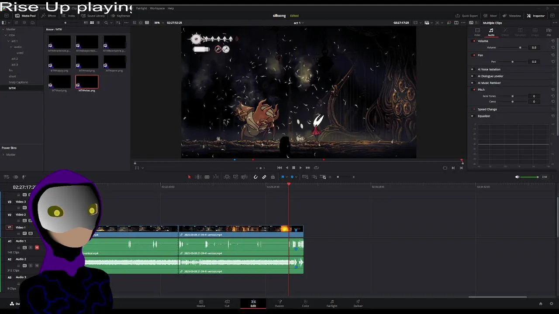This screenshot has width=559, height=314.
Task: Search the media pool magnifier icon
Action: click(106, 23)
